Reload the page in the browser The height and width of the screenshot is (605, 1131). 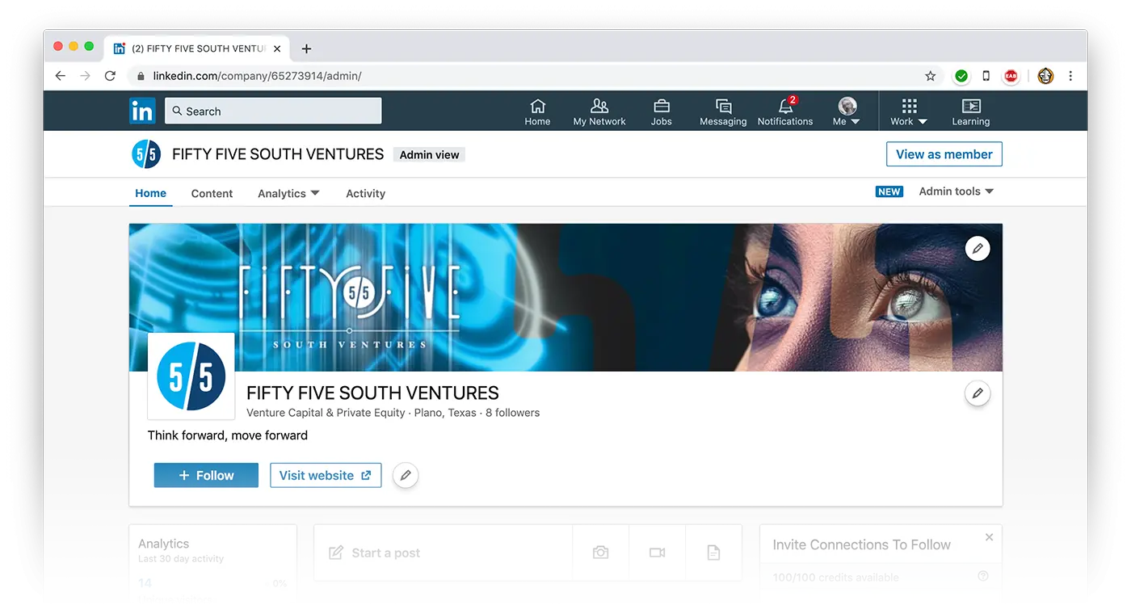tap(110, 76)
